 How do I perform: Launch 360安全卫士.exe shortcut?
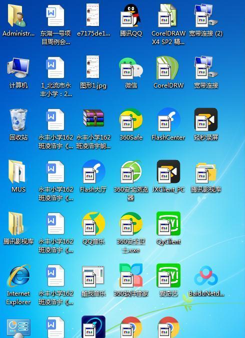[131, 223]
